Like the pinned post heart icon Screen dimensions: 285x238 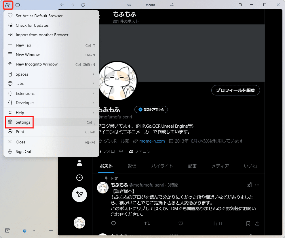click(x=181, y=223)
